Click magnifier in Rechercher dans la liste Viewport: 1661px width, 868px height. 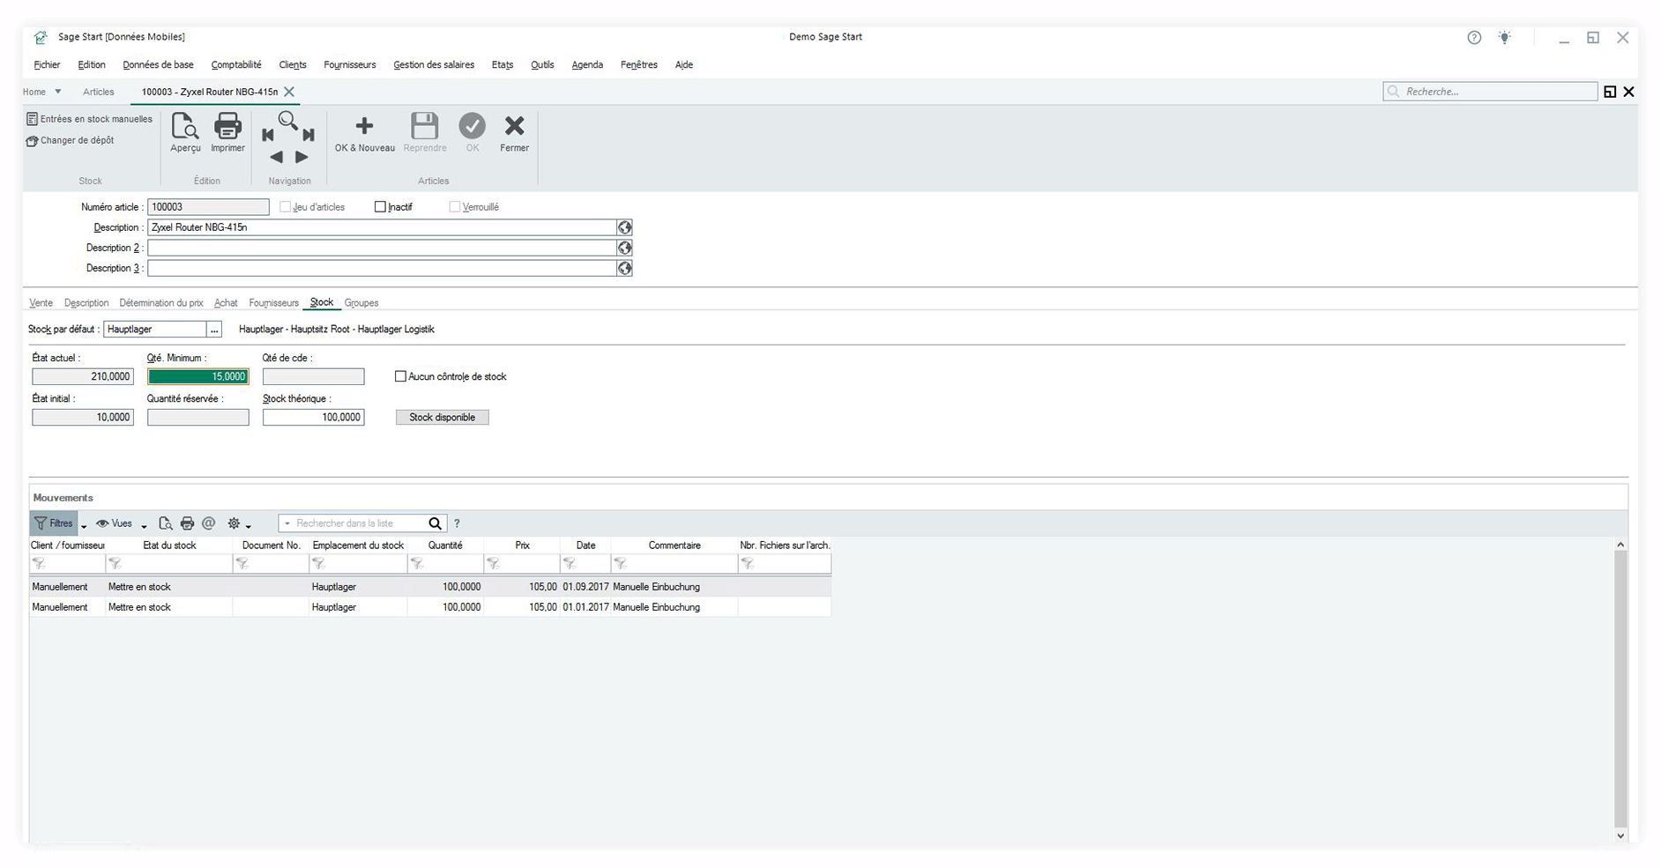[435, 523]
